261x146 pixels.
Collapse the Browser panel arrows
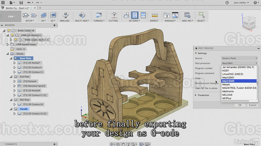point(2,25)
